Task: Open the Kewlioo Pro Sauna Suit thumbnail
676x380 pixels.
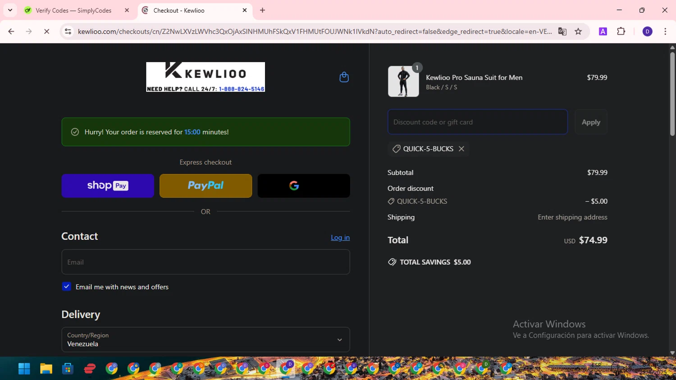Action: pyautogui.click(x=403, y=82)
